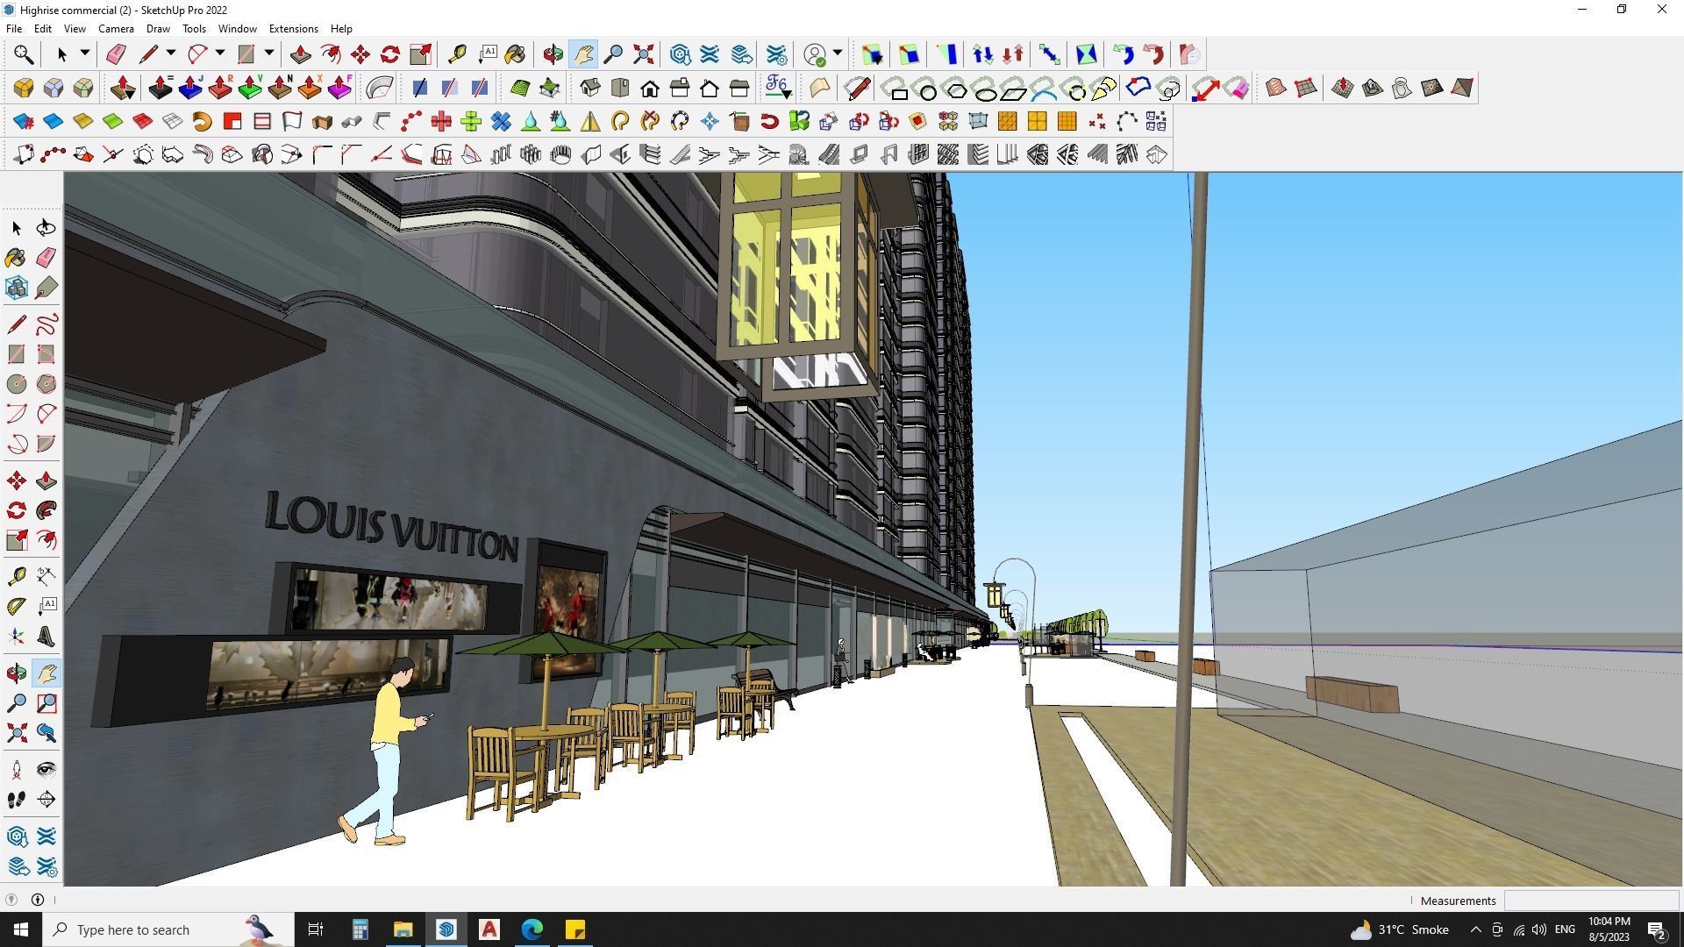This screenshot has width=1684, height=947.
Task: Select Position Camera in left toolbar
Action: 16,770
